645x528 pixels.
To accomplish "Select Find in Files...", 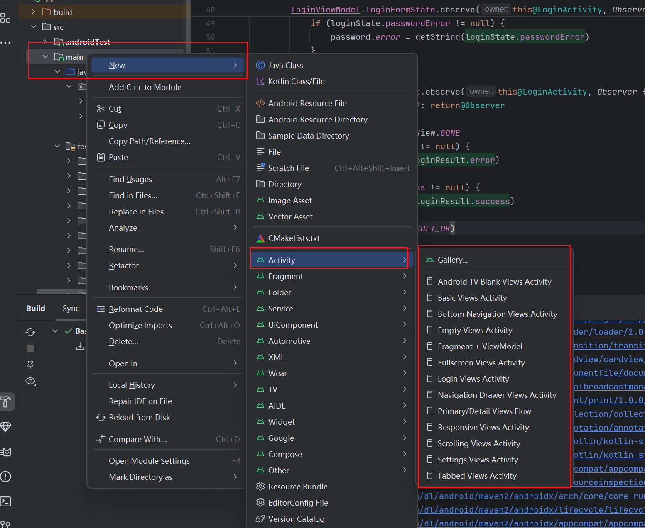I will click(168, 195).
